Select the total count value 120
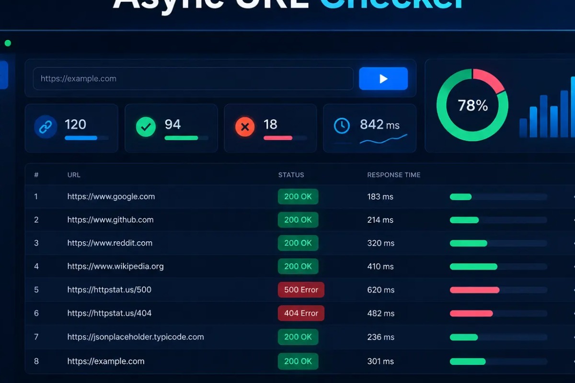The width and height of the screenshot is (575, 383). coord(75,124)
